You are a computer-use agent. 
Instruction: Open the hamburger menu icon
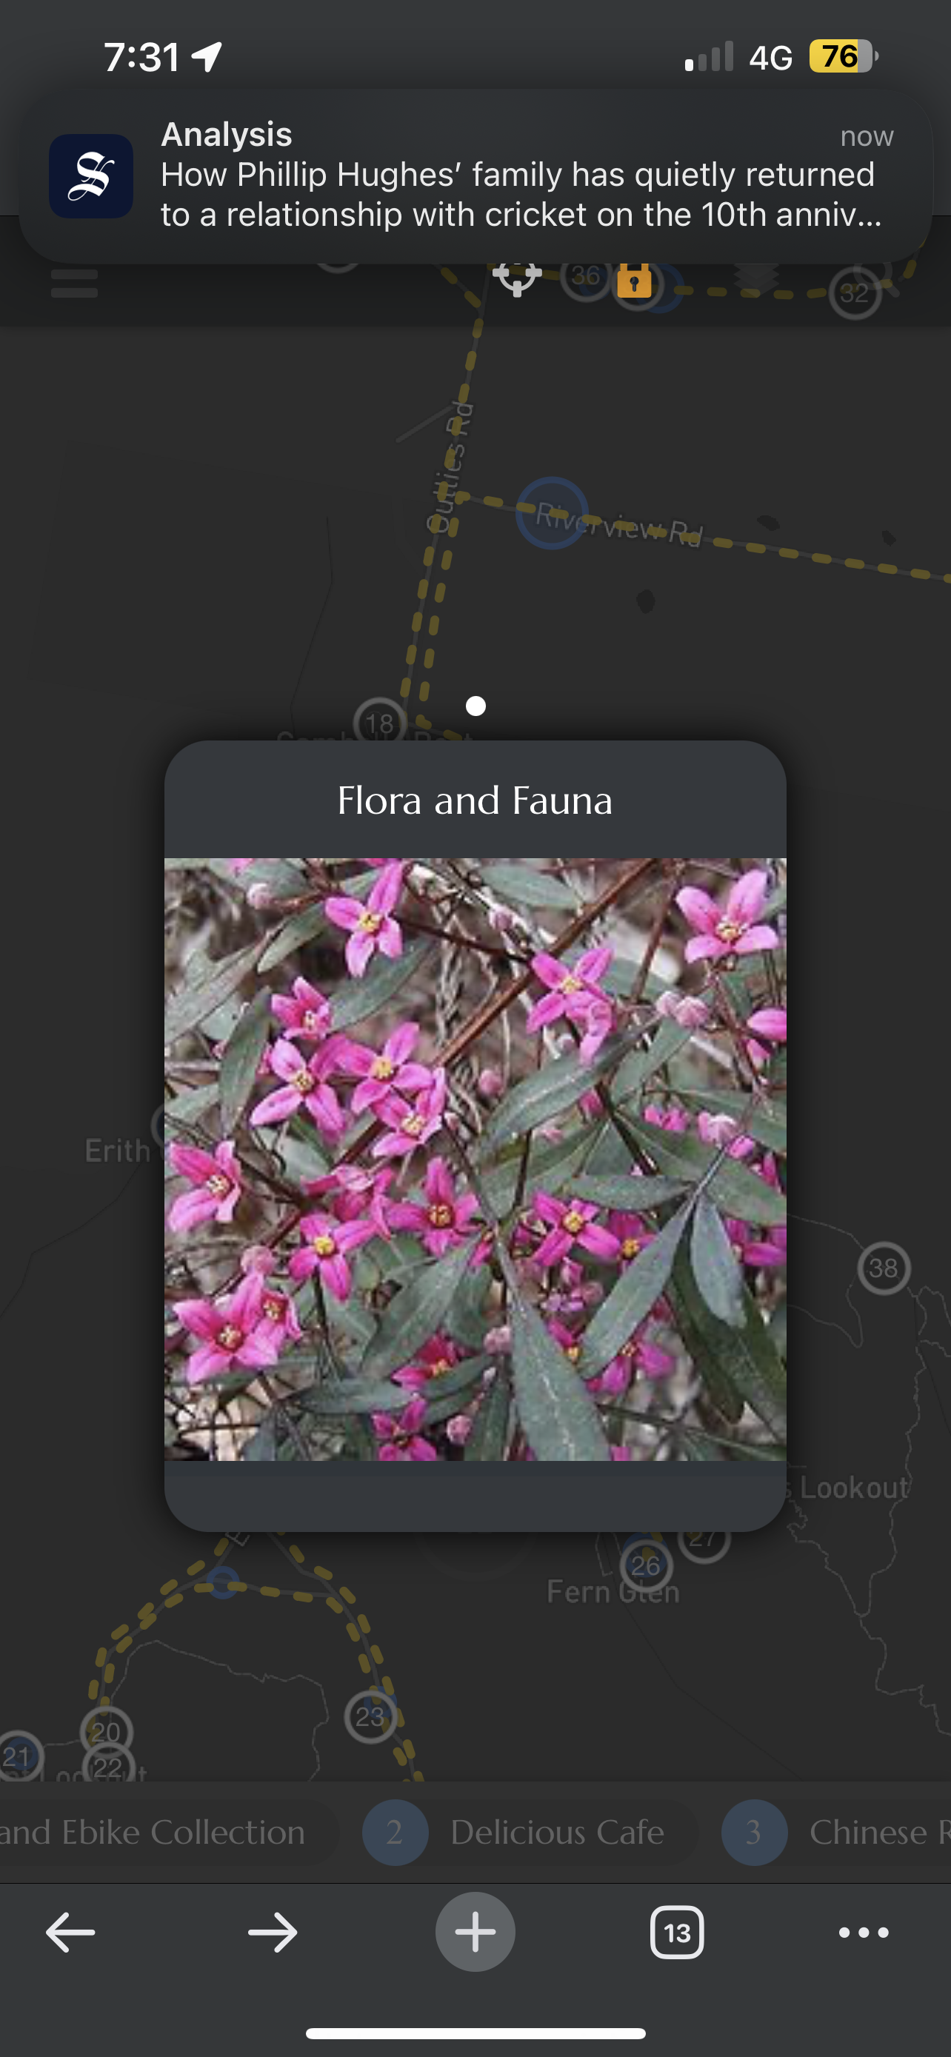[x=74, y=283]
